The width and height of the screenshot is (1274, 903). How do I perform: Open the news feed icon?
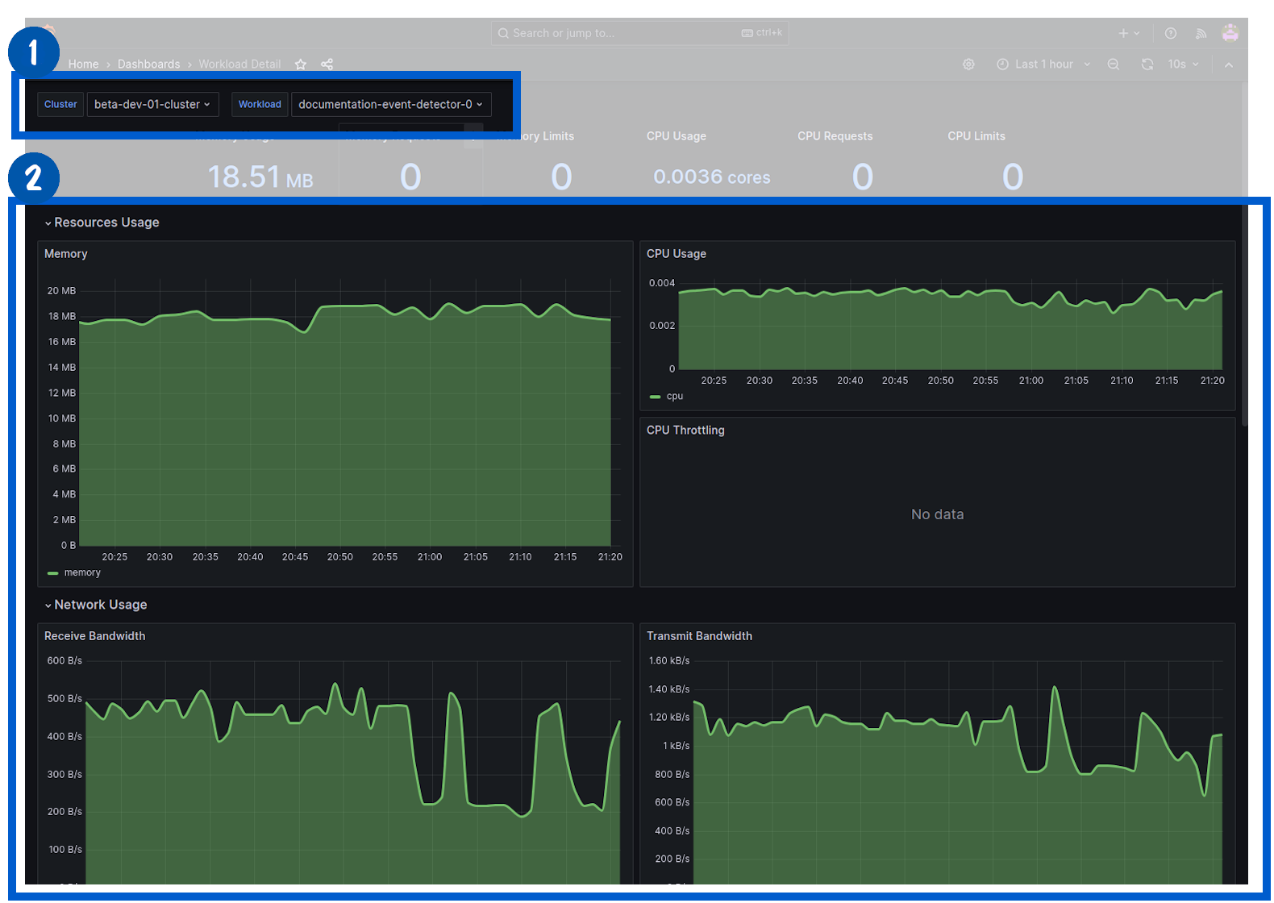pos(1201,33)
